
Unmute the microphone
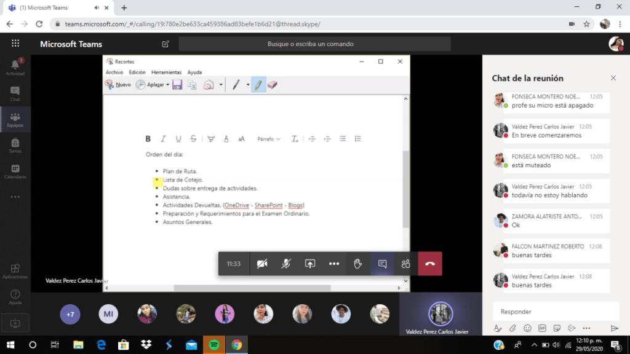coord(286,264)
